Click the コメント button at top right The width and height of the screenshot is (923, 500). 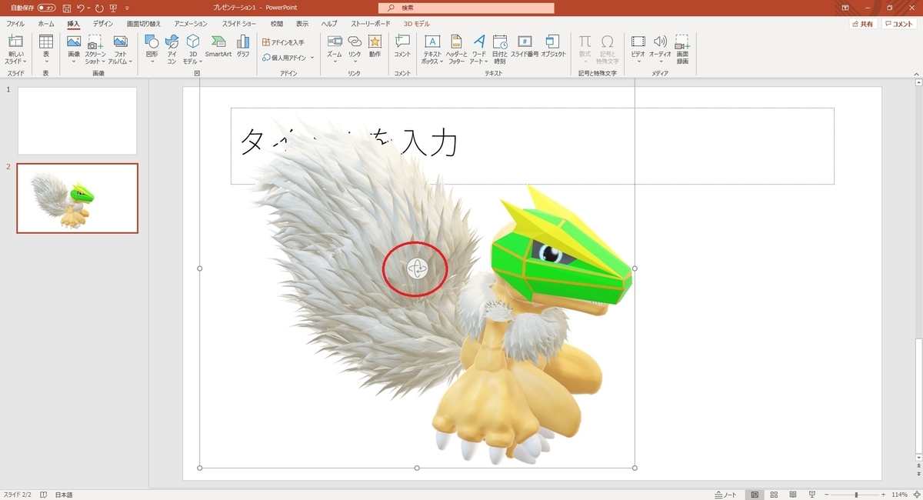pyautogui.click(x=898, y=24)
